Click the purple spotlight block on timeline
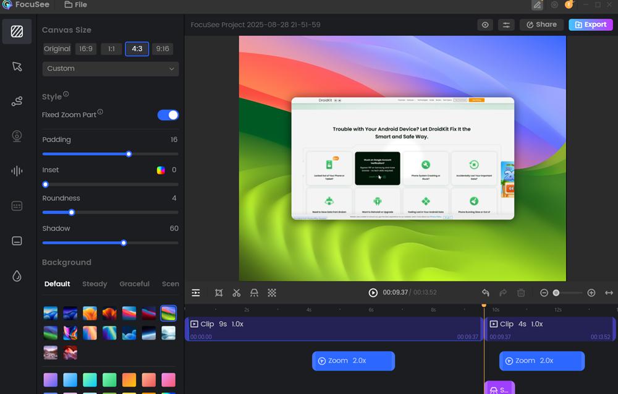The width and height of the screenshot is (618, 394). tap(499, 388)
